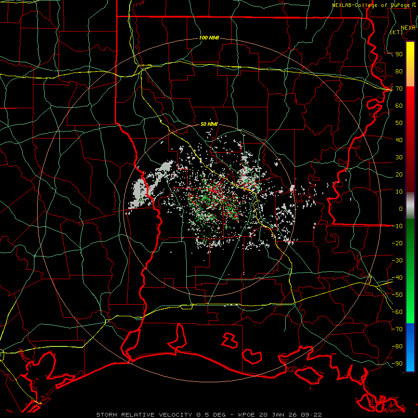Click the 30 value on the velocity scale
Screen dimensions: 418x418
coord(399,157)
